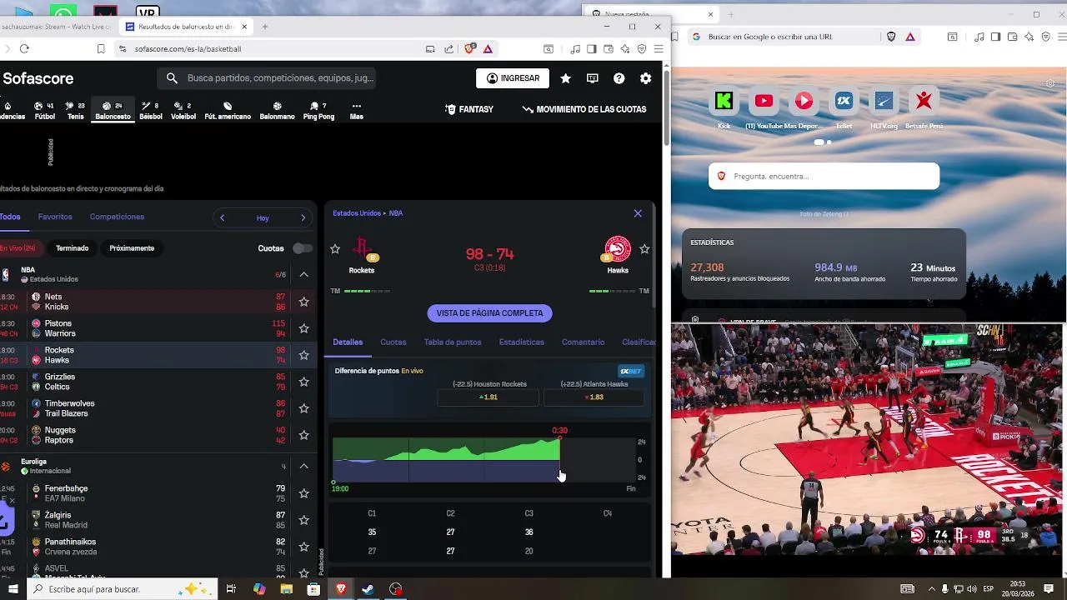Open Leo AI sparkle icon in right browser window
The image size is (1067, 600).
1029,37
